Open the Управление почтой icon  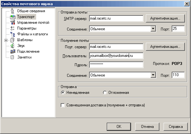pyautogui.click(x=13, y=22)
